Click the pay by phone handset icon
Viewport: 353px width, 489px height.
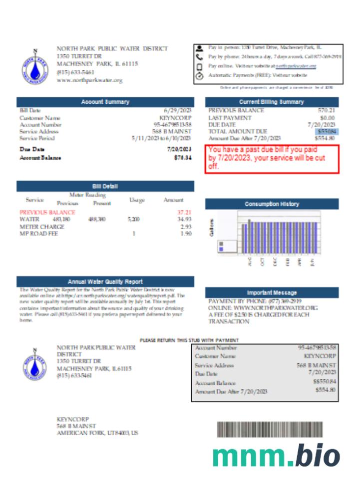tap(200, 57)
